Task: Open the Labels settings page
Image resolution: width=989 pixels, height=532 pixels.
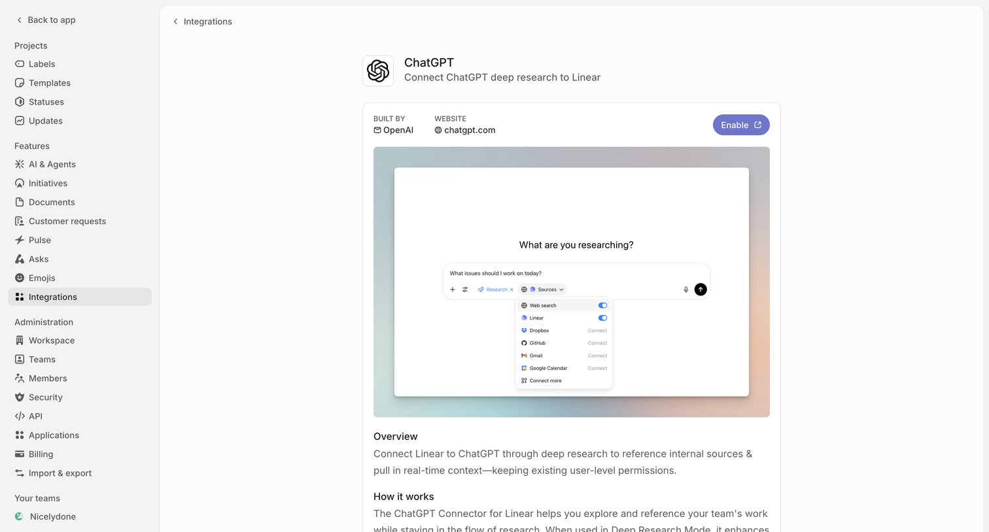Action: [x=80, y=64]
